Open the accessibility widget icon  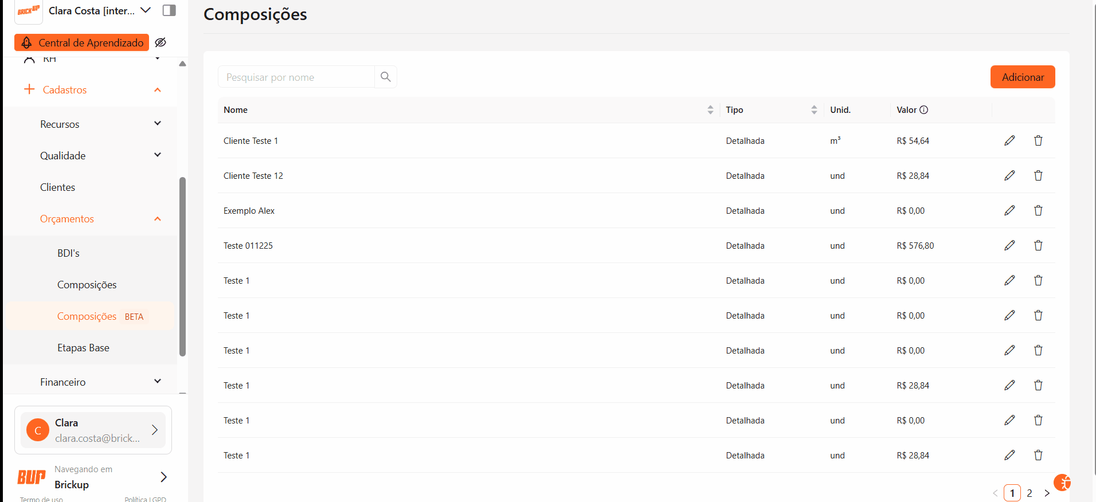1062,483
